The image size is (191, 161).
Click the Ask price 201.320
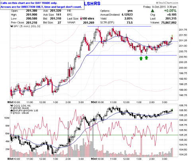pos(56,11)
